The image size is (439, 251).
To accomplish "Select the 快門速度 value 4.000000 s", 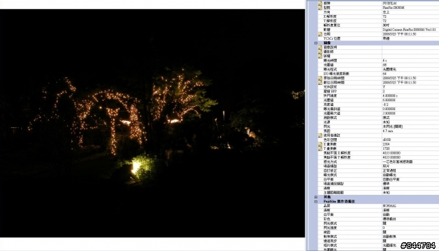I will pyautogui.click(x=390, y=96).
